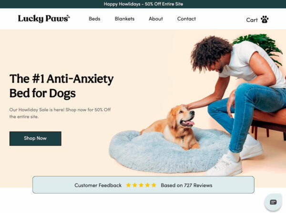The image size is (286, 213).
Task: Go to the Blankets page
Action: 124,19
